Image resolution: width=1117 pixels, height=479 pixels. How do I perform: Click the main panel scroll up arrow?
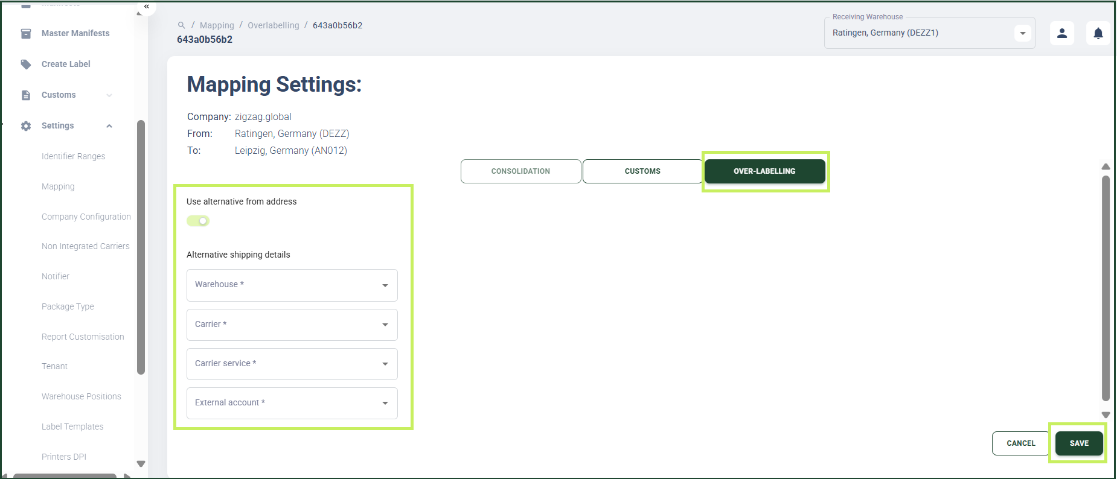point(1106,167)
